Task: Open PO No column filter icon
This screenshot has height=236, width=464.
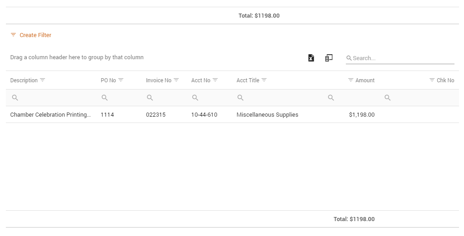Action: [121, 80]
